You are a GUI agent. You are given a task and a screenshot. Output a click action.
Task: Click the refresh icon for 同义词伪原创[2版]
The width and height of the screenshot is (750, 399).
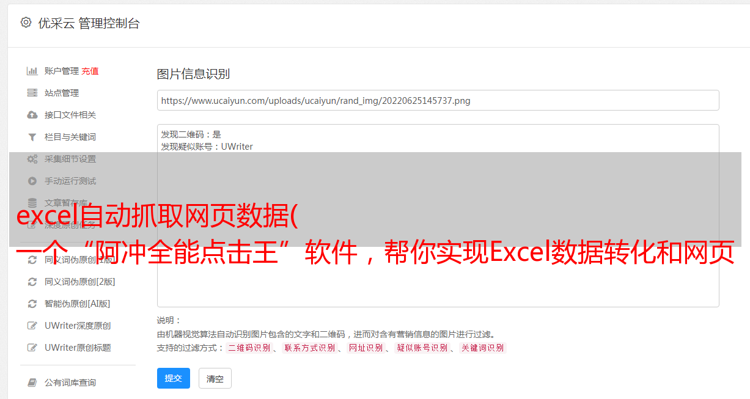tap(32, 282)
